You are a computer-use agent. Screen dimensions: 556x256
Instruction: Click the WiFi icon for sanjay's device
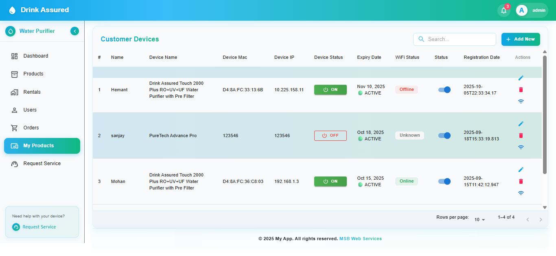521,147
